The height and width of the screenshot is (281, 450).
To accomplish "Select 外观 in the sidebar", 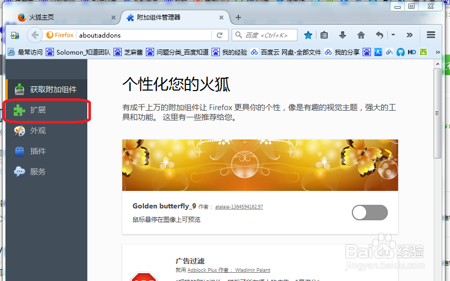I will point(46,131).
